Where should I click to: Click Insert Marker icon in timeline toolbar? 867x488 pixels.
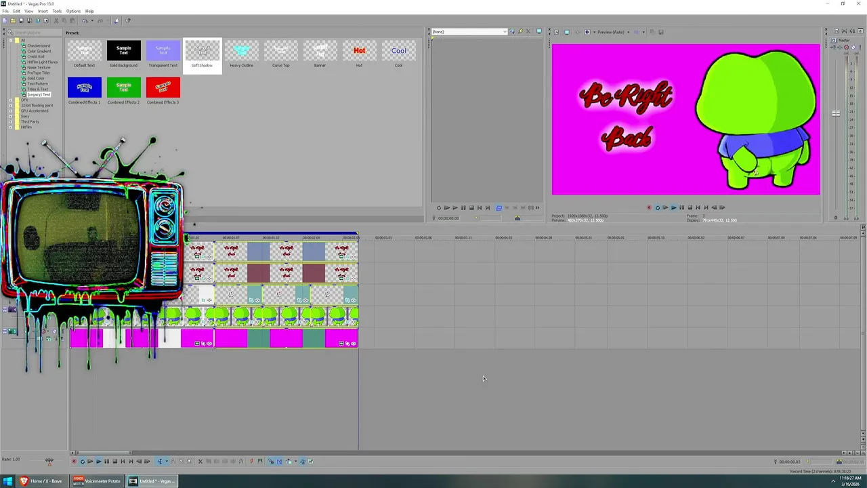(251, 462)
